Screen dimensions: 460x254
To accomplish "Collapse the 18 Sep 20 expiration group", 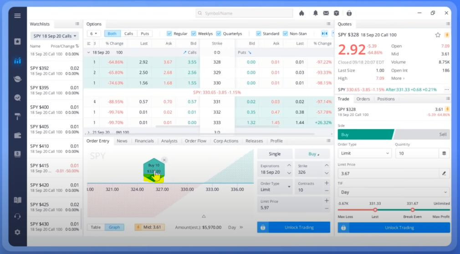I will pos(89,52).
